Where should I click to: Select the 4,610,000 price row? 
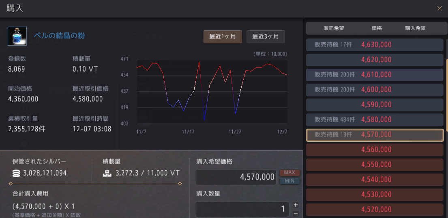[374, 75]
